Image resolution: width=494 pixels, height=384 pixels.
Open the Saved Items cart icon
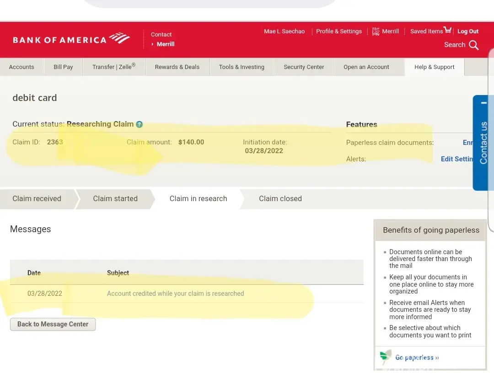click(x=447, y=30)
